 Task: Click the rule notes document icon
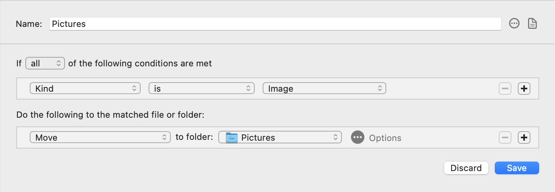[532, 24]
